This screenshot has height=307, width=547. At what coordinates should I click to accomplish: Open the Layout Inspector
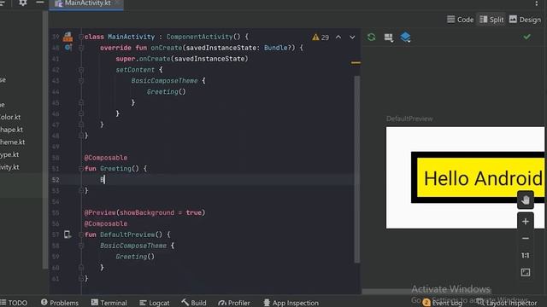point(507,303)
